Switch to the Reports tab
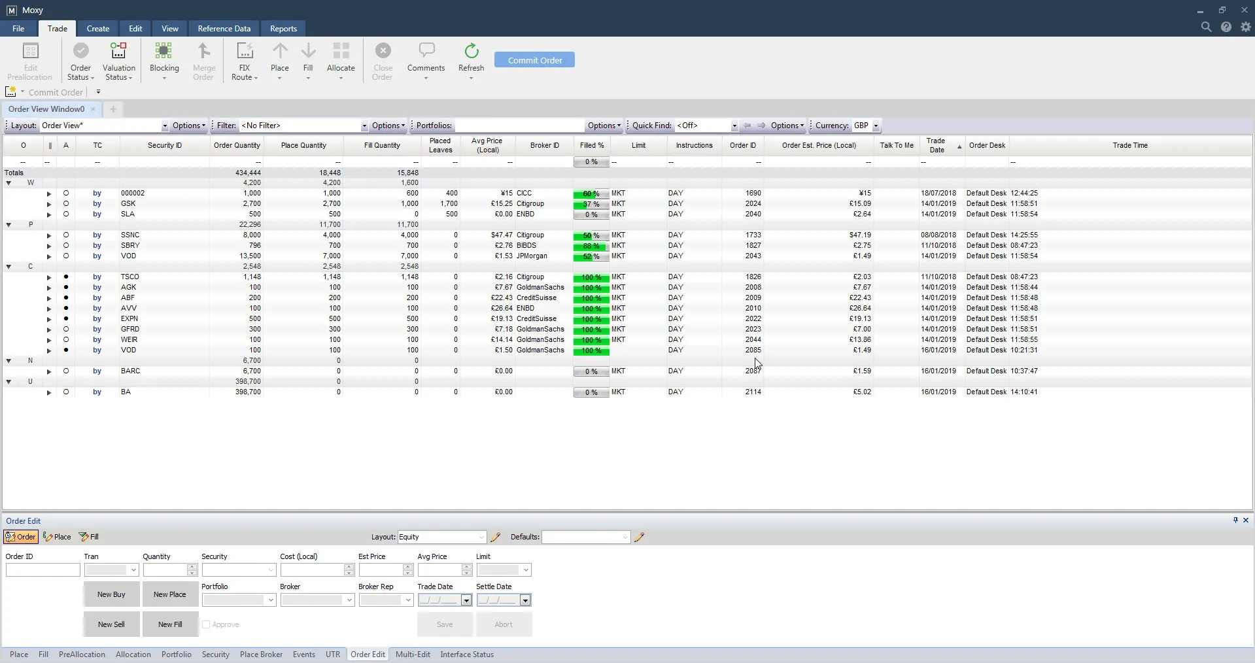The image size is (1255, 663). tap(283, 29)
